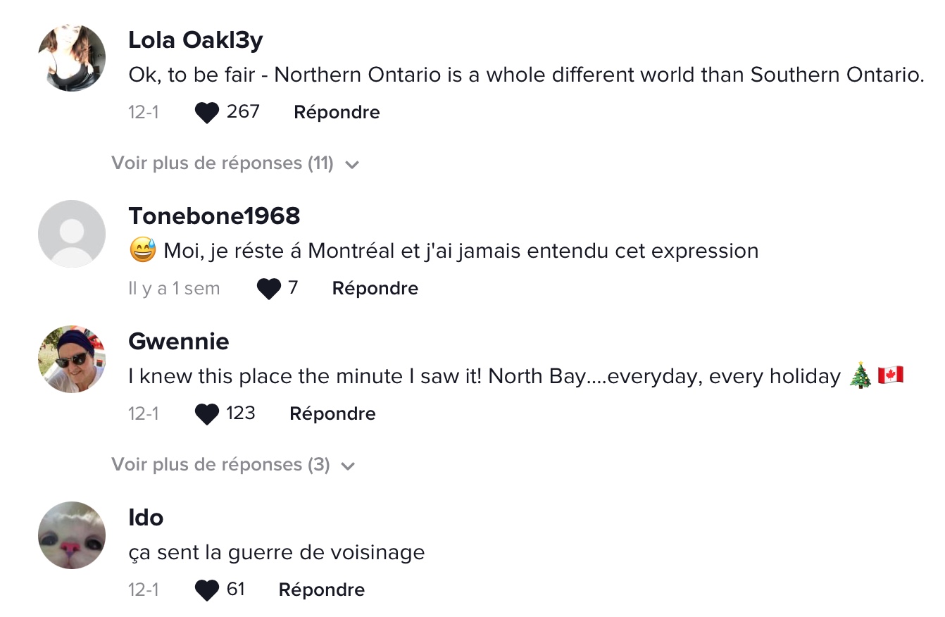This screenshot has width=945, height=617.
Task: Open Gwennie's profile picture
Action: click(x=72, y=359)
